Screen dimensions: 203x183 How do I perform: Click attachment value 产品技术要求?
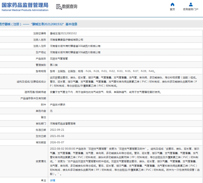click(58, 105)
